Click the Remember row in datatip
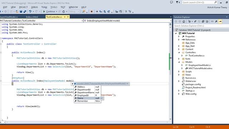 (87, 101)
